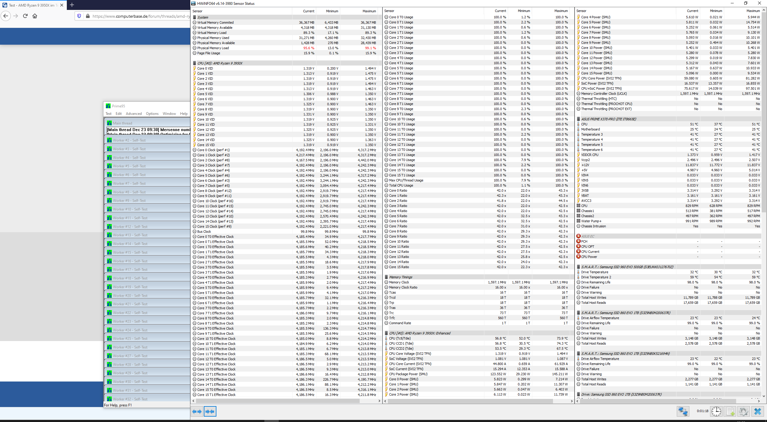Click the expand columns left-right arrows icon
The width and height of the screenshot is (767, 422).
(x=197, y=412)
